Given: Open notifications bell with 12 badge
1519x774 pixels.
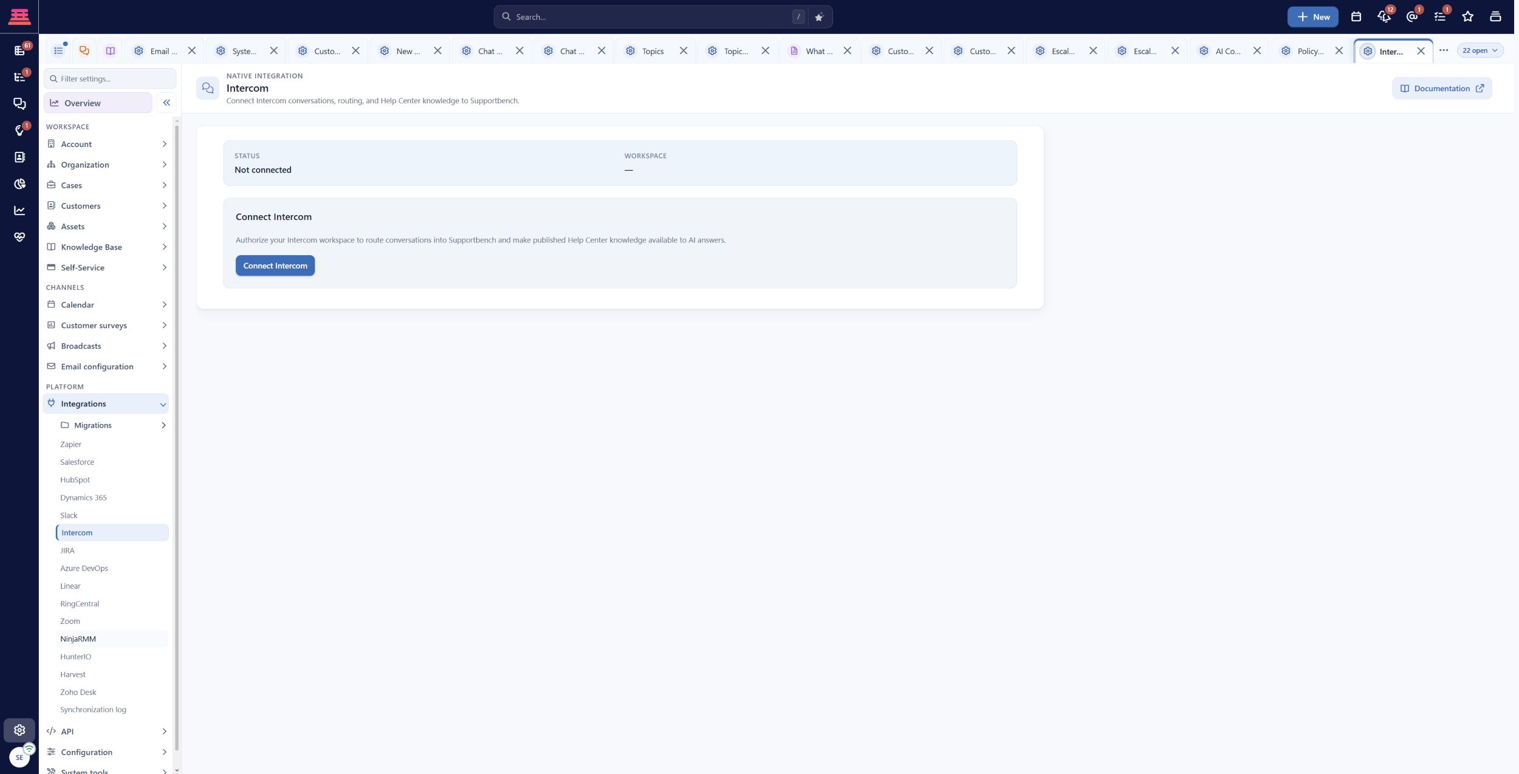Looking at the screenshot, I should point(1384,17).
